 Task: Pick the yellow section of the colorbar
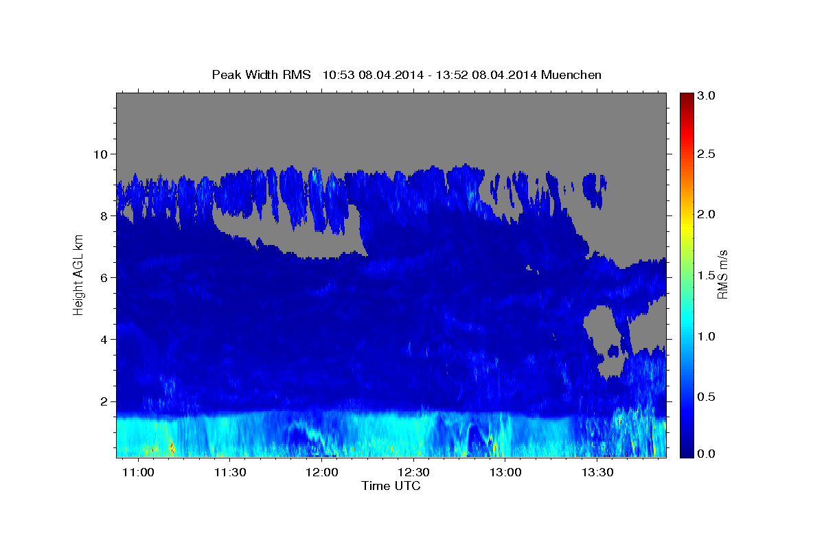(x=686, y=230)
